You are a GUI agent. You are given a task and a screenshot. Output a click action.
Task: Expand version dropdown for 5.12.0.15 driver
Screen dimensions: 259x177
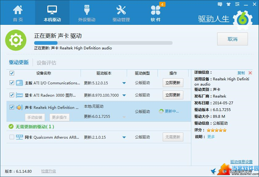(124, 83)
